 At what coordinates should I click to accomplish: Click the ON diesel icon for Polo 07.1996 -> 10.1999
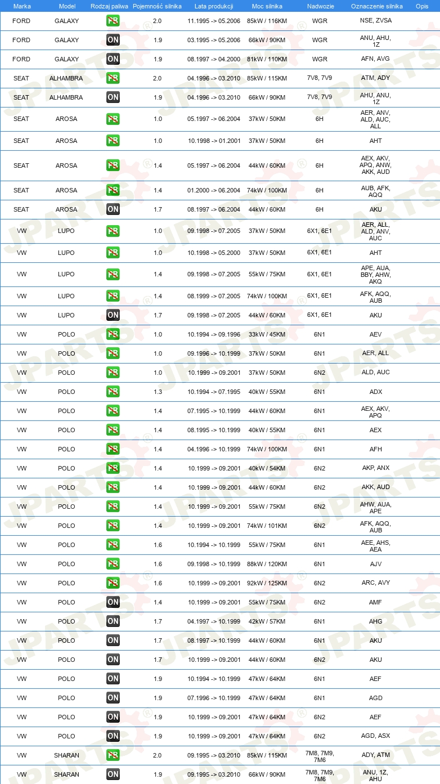(x=113, y=698)
